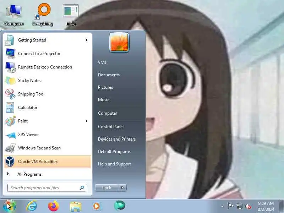Open Firefox from taskbar
284x213 pixels.
54,206
